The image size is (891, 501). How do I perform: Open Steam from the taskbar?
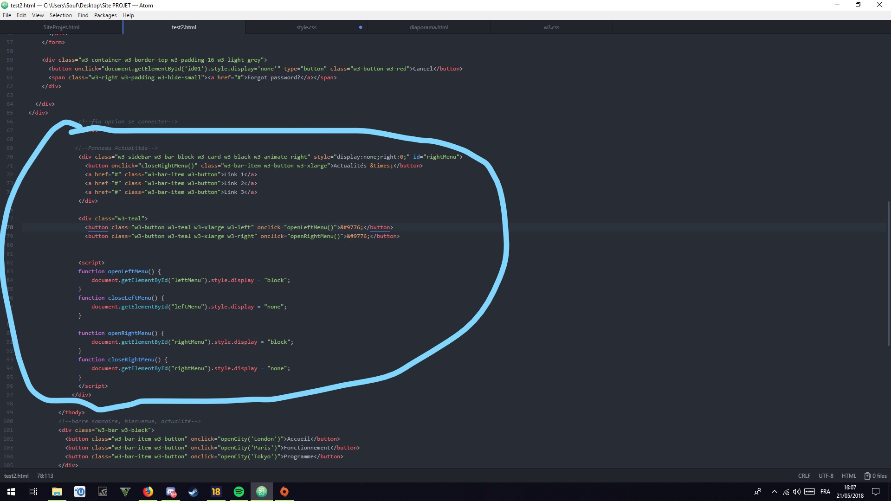tap(194, 492)
